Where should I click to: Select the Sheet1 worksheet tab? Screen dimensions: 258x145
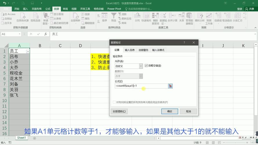(21, 138)
